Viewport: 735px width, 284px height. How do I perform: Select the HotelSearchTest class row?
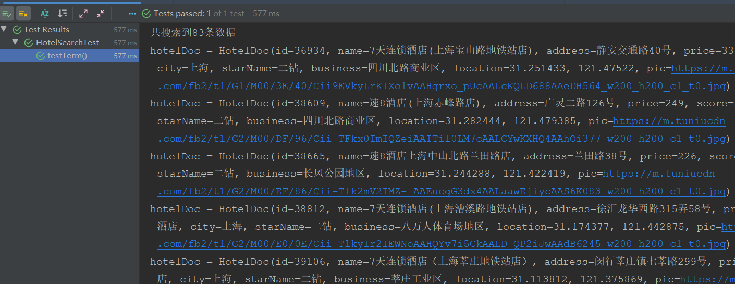pyautogui.click(x=69, y=43)
